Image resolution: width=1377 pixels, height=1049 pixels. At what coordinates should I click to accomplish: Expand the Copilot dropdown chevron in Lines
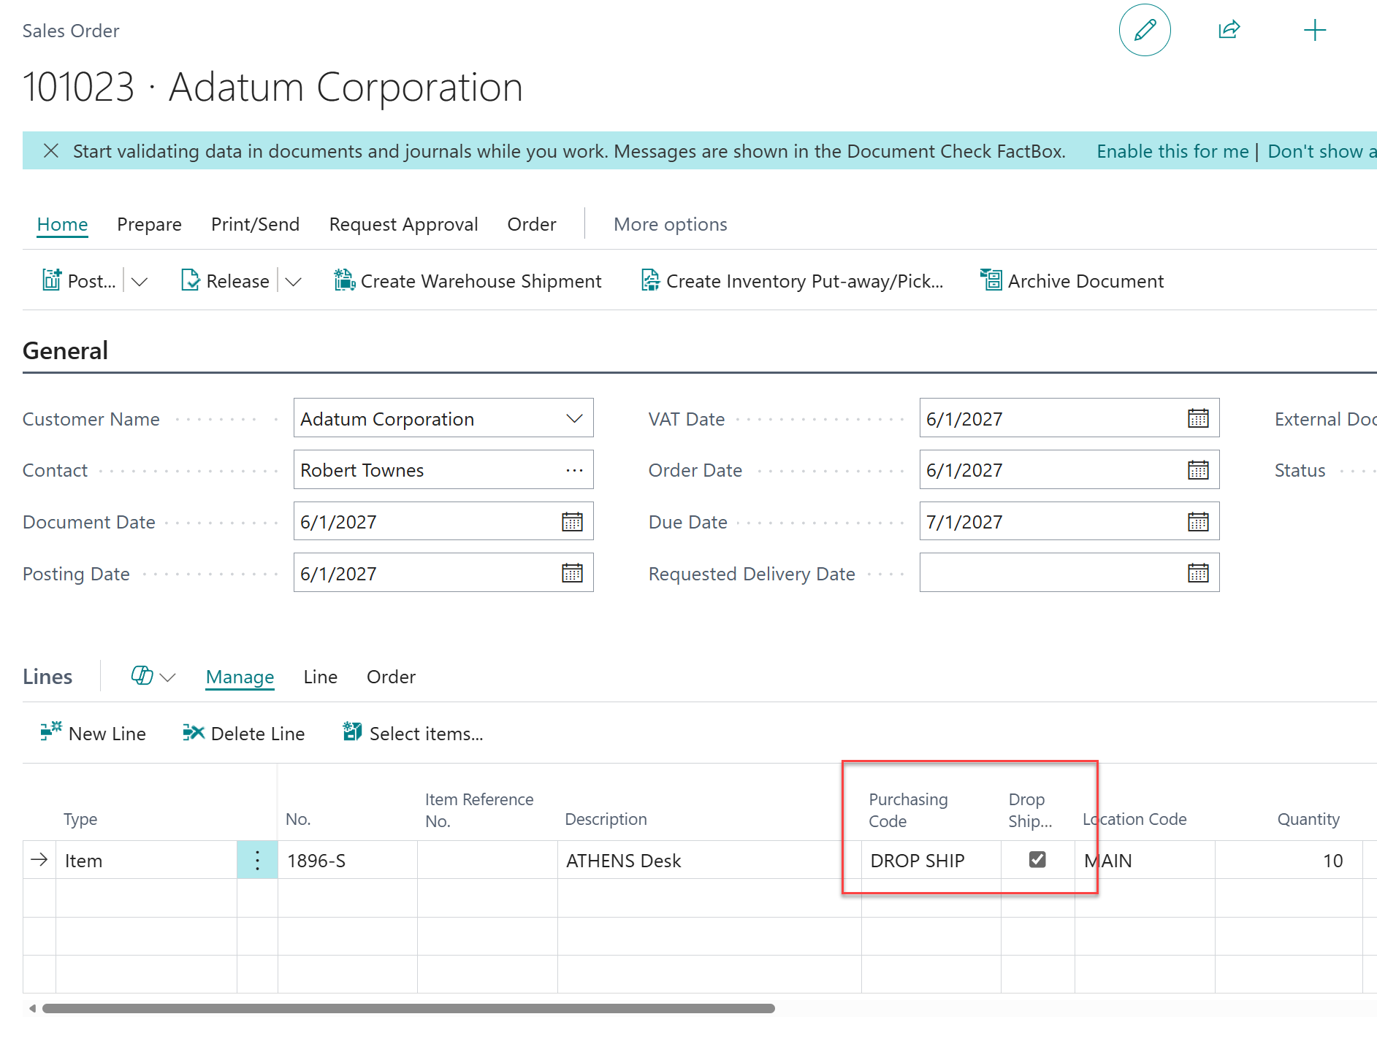pos(167,677)
